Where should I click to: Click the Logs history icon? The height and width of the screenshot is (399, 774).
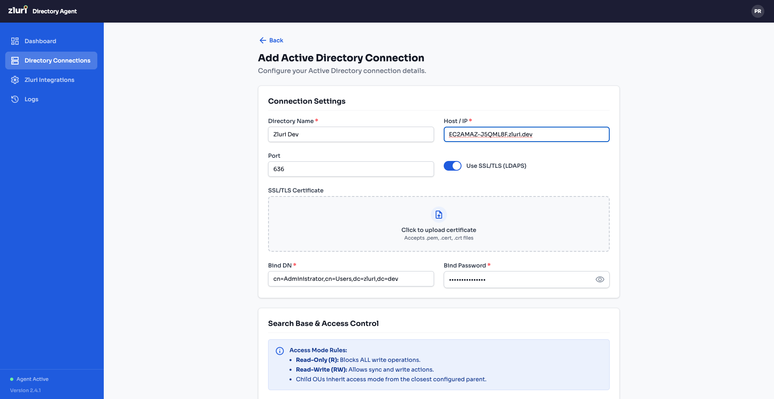pos(15,99)
